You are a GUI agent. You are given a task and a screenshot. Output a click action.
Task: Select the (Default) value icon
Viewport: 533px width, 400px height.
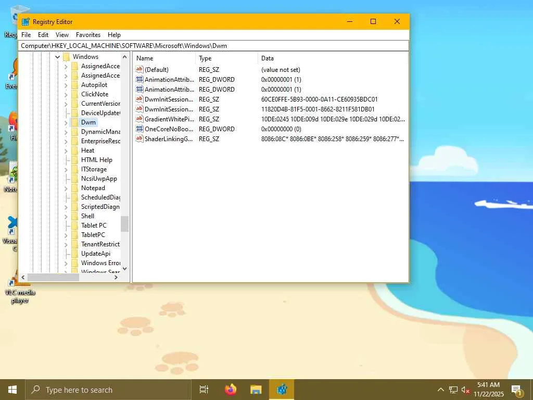pos(139,70)
